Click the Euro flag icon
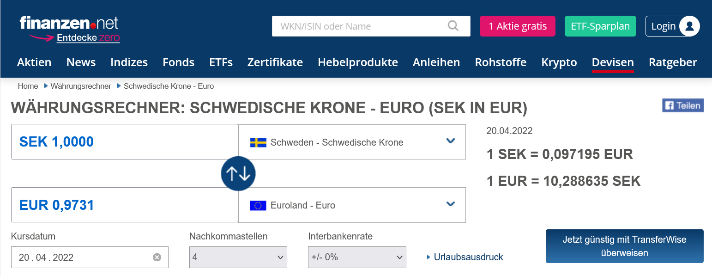 [258, 205]
